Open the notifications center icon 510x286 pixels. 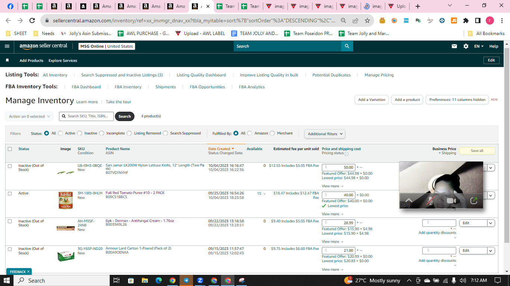pos(497,280)
